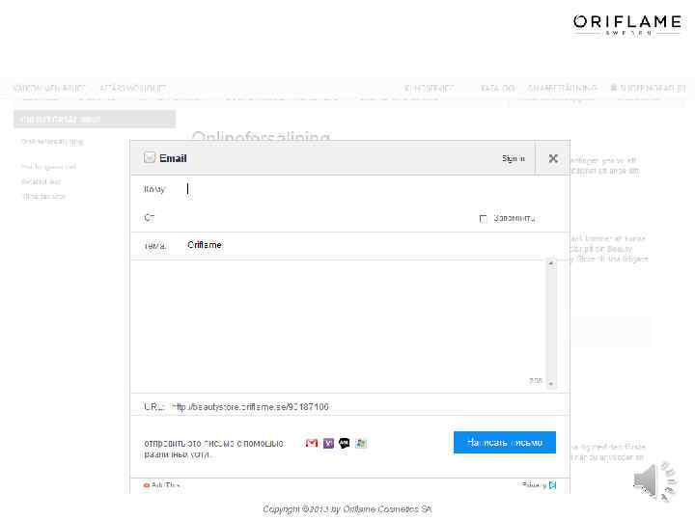Open the Katalog menu item
The height and width of the screenshot is (521, 695).
[x=497, y=88]
